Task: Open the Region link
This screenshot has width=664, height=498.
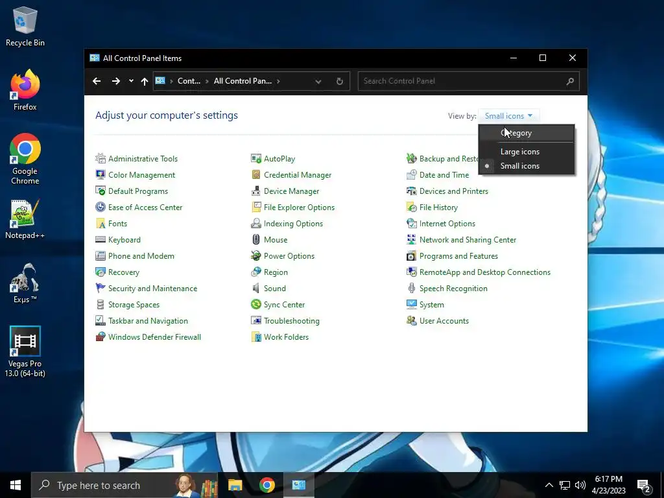Action: pyautogui.click(x=275, y=272)
